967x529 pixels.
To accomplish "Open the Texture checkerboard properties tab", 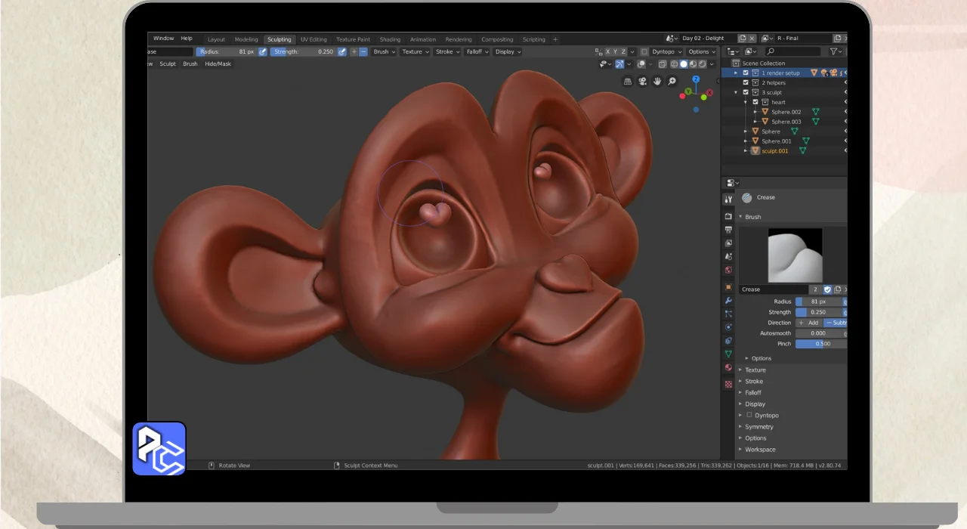I will 728,384.
